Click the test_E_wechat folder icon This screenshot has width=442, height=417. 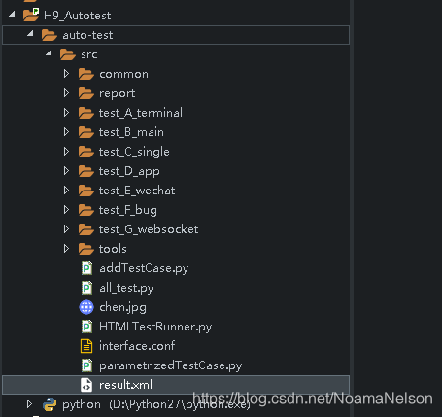(86, 191)
